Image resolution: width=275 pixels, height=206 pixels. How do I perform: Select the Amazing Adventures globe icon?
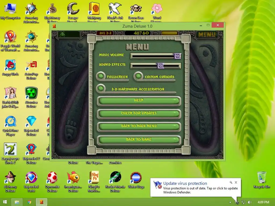(x=31, y=41)
